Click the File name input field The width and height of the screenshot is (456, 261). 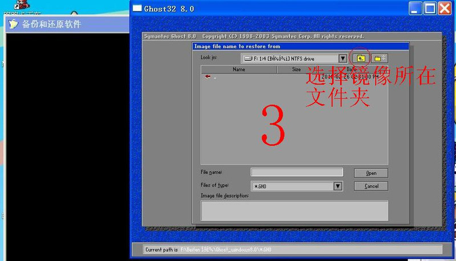click(297, 172)
